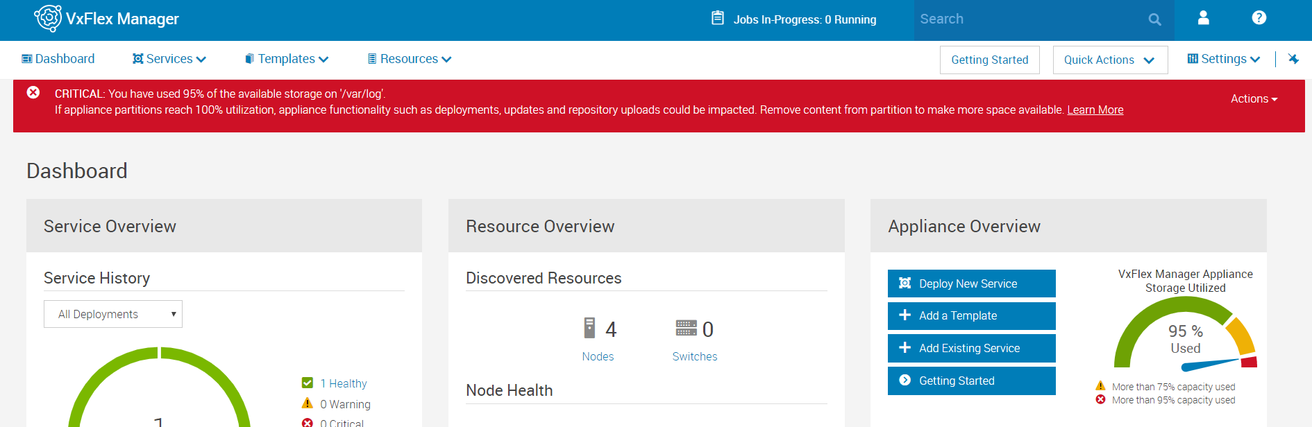Open the help question mark icon
The image size is (1312, 427).
(1259, 18)
